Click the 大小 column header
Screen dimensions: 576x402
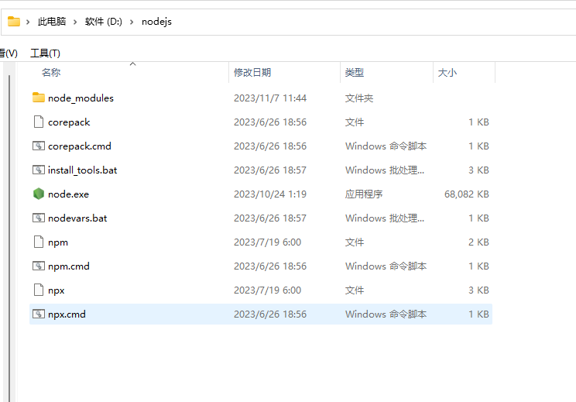(x=447, y=72)
